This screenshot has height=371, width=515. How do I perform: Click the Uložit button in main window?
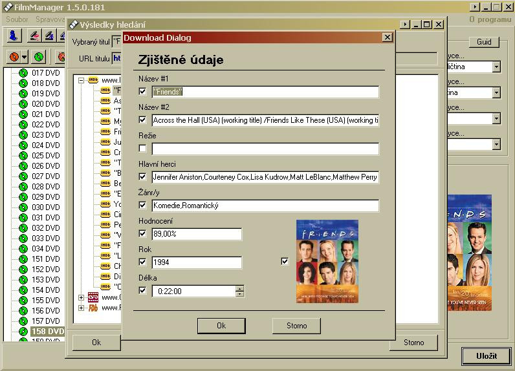click(x=487, y=356)
